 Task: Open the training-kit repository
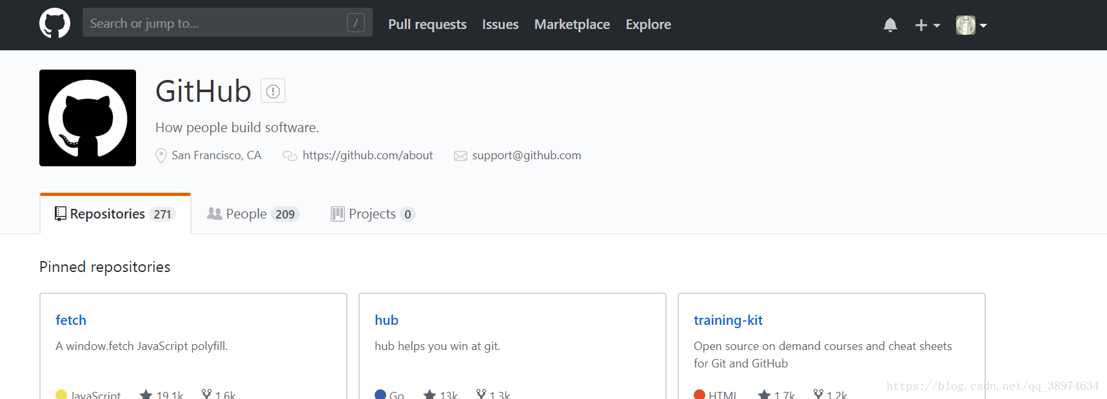pos(728,320)
